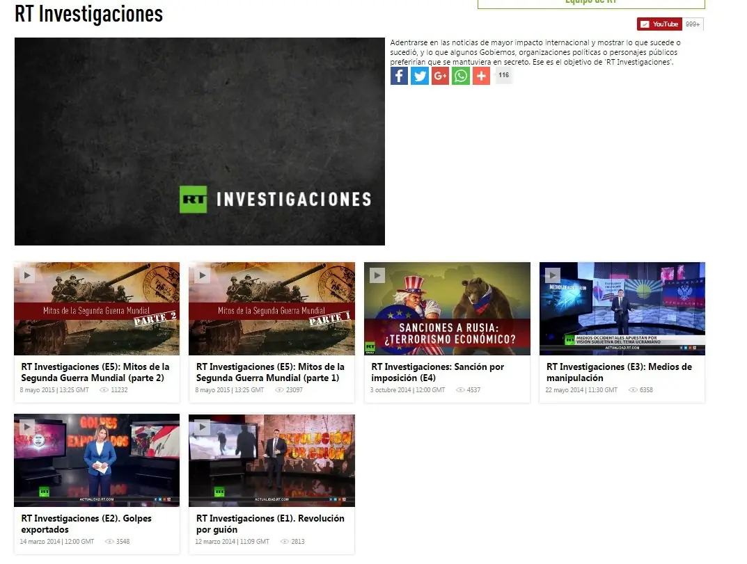Open link 'Mitos de la Segunda Guerra Mundial (parte 1)'
This screenshot has height=564, width=747.
pos(270,372)
